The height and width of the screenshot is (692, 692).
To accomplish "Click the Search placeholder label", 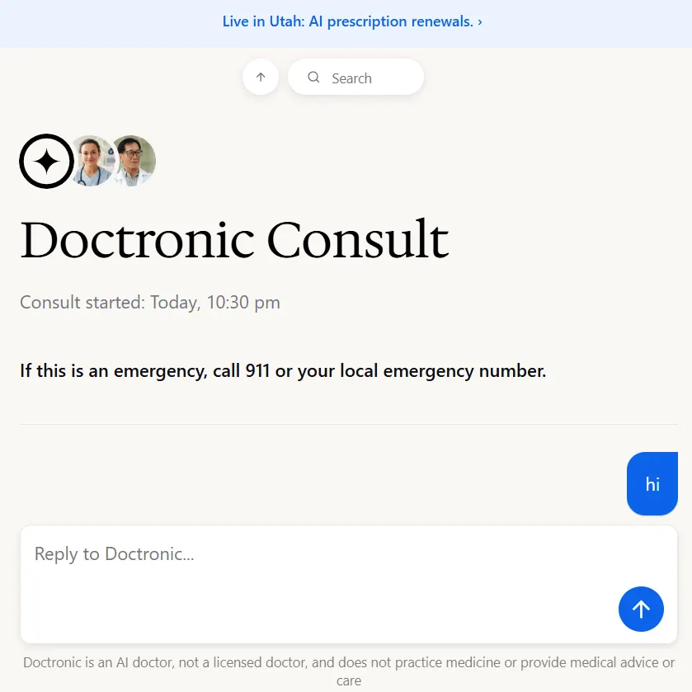I will [x=352, y=78].
